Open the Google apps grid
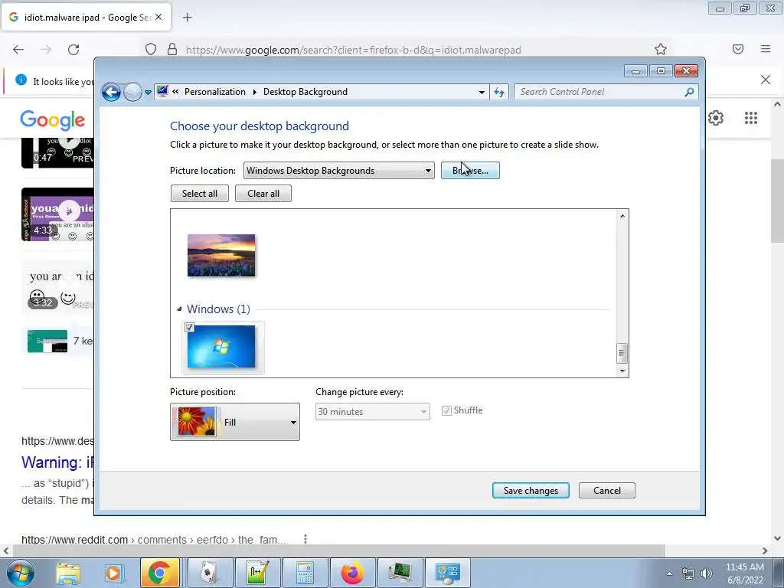784x588 pixels. click(751, 118)
